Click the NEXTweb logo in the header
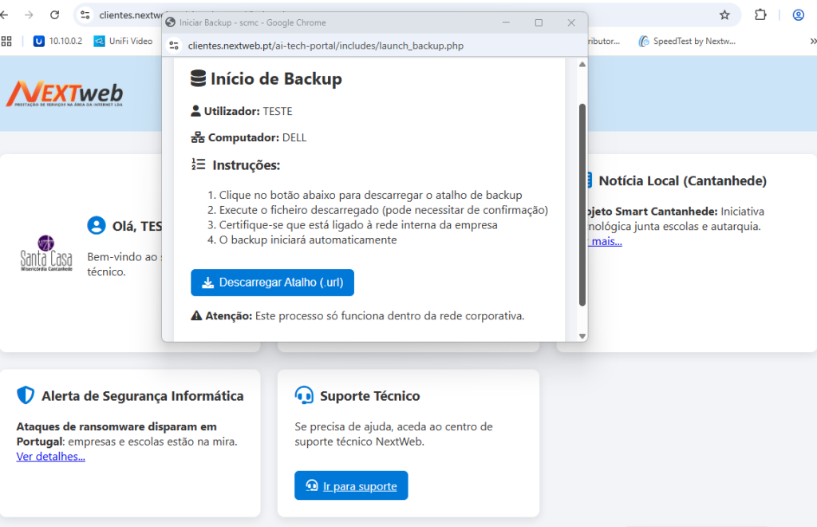This screenshot has width=817, height=527. tap(65, 94)
